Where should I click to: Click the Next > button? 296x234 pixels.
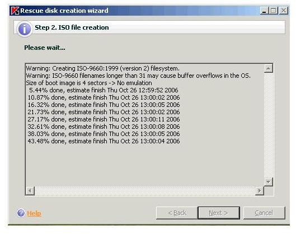(x=219, y=213)
